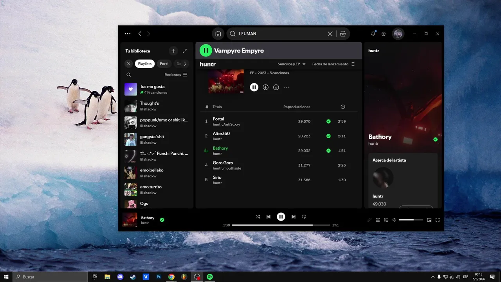Open Fecha de lanzamiento view options

[333, 64]
